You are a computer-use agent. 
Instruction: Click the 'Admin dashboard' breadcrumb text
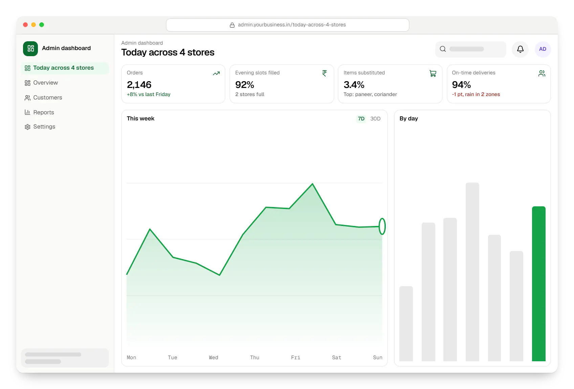(x=142, y=43)
